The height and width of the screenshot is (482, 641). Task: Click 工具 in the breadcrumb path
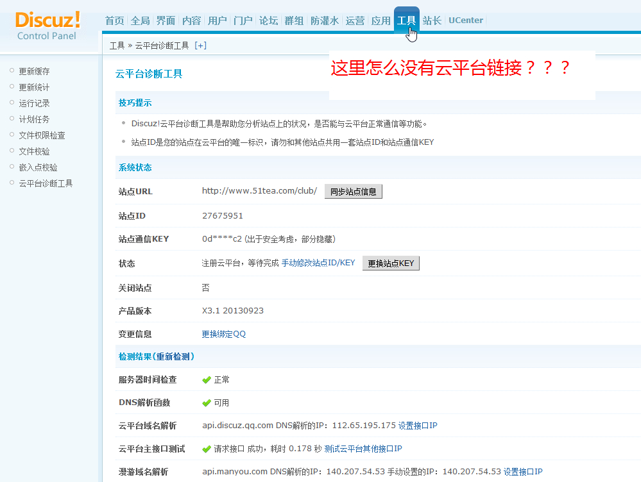pyautogui.click(x=117, y=46)
